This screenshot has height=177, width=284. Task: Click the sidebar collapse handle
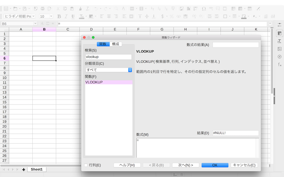pyautogui.click(x=274, y=96)
